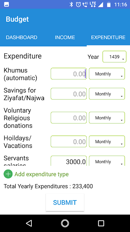Tap the battery status icon
Screen dimensions: 130x232
(109, 4)
